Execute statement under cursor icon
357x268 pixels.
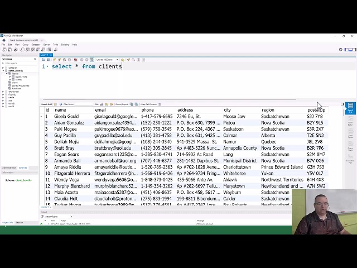[x=59, y=60]
